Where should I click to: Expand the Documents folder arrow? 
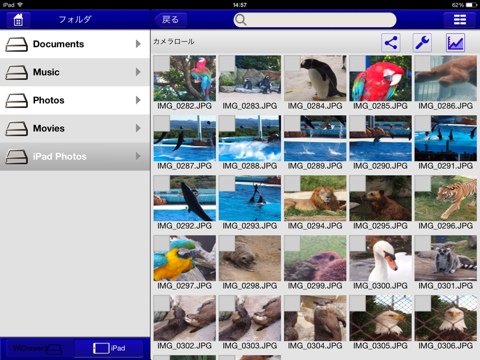point(138,44)
